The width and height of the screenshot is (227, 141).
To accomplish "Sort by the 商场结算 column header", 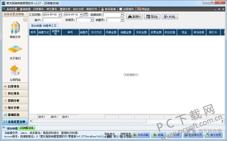I will point(199,32).
